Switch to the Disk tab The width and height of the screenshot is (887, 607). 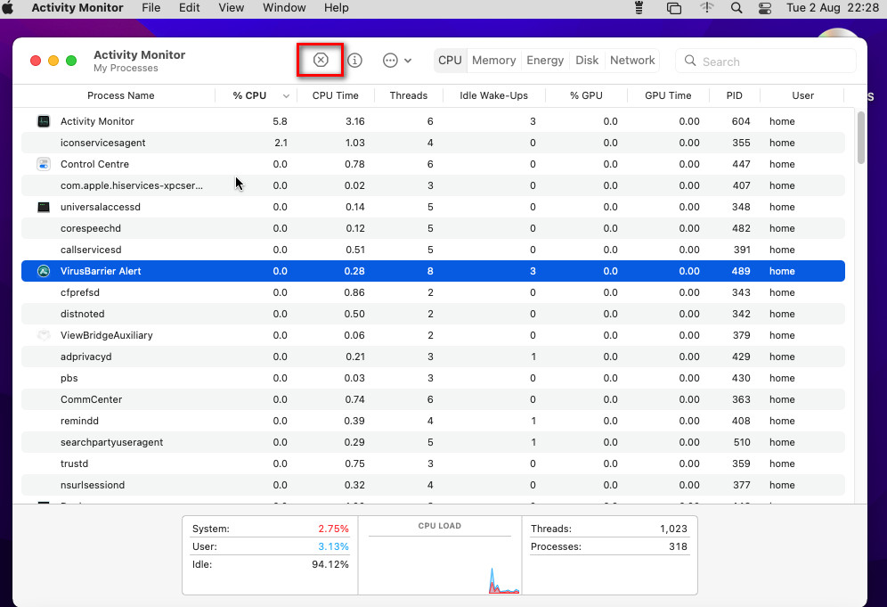tap(587, 60)
